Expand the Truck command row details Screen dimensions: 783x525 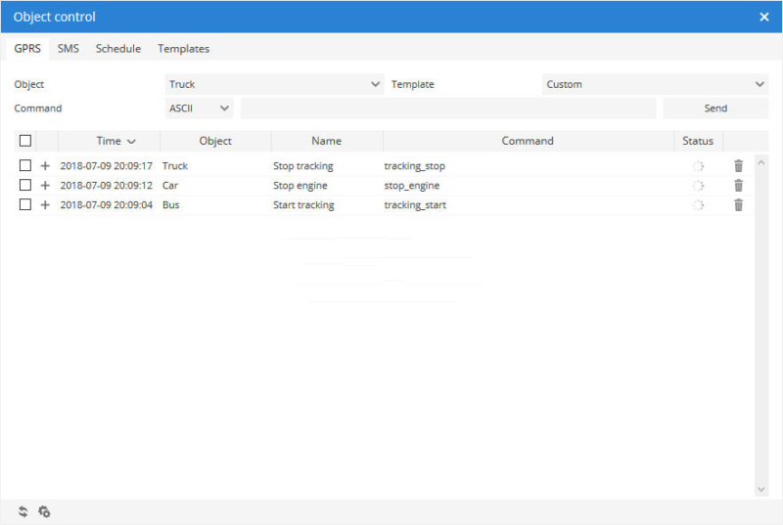click(x=45, y=166)
